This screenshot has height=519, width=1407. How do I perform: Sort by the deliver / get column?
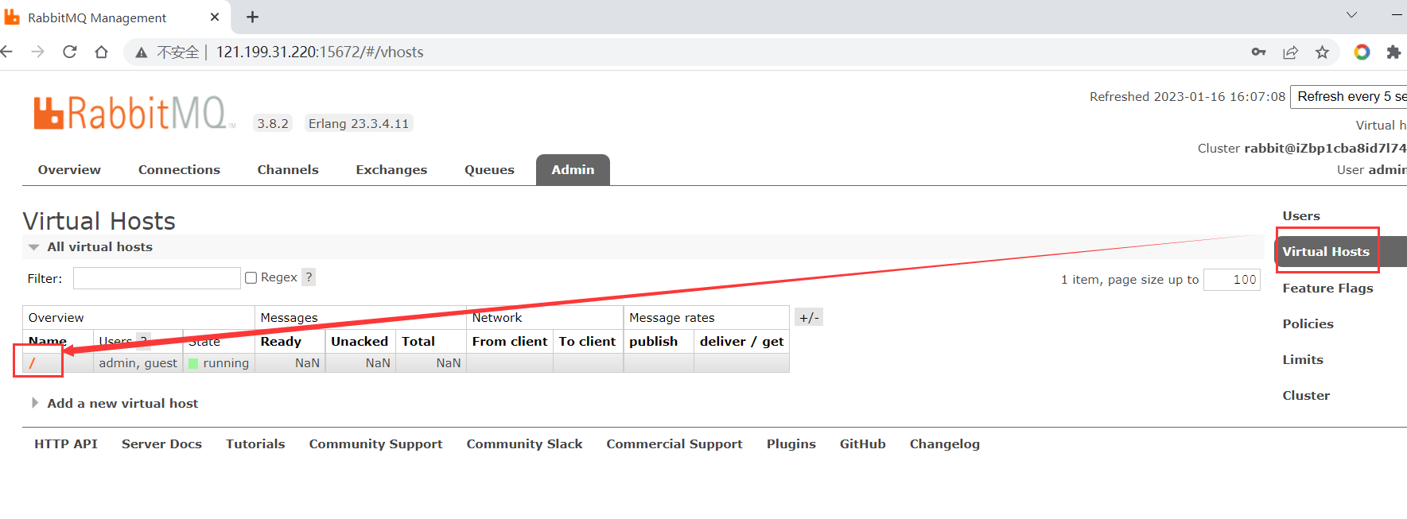pyautogui.click(x=742, y=341)
